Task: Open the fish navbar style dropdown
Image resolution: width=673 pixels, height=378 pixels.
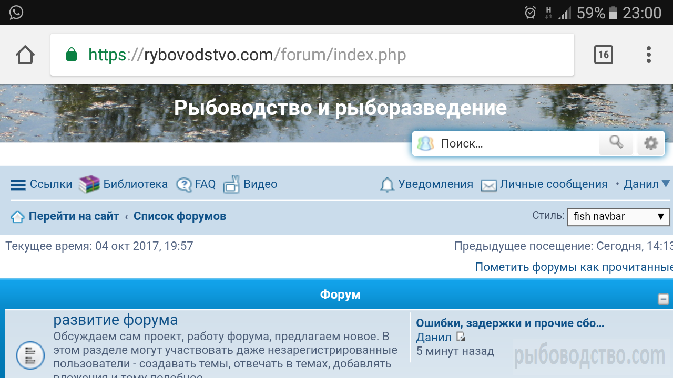Action: click(618, 217)
